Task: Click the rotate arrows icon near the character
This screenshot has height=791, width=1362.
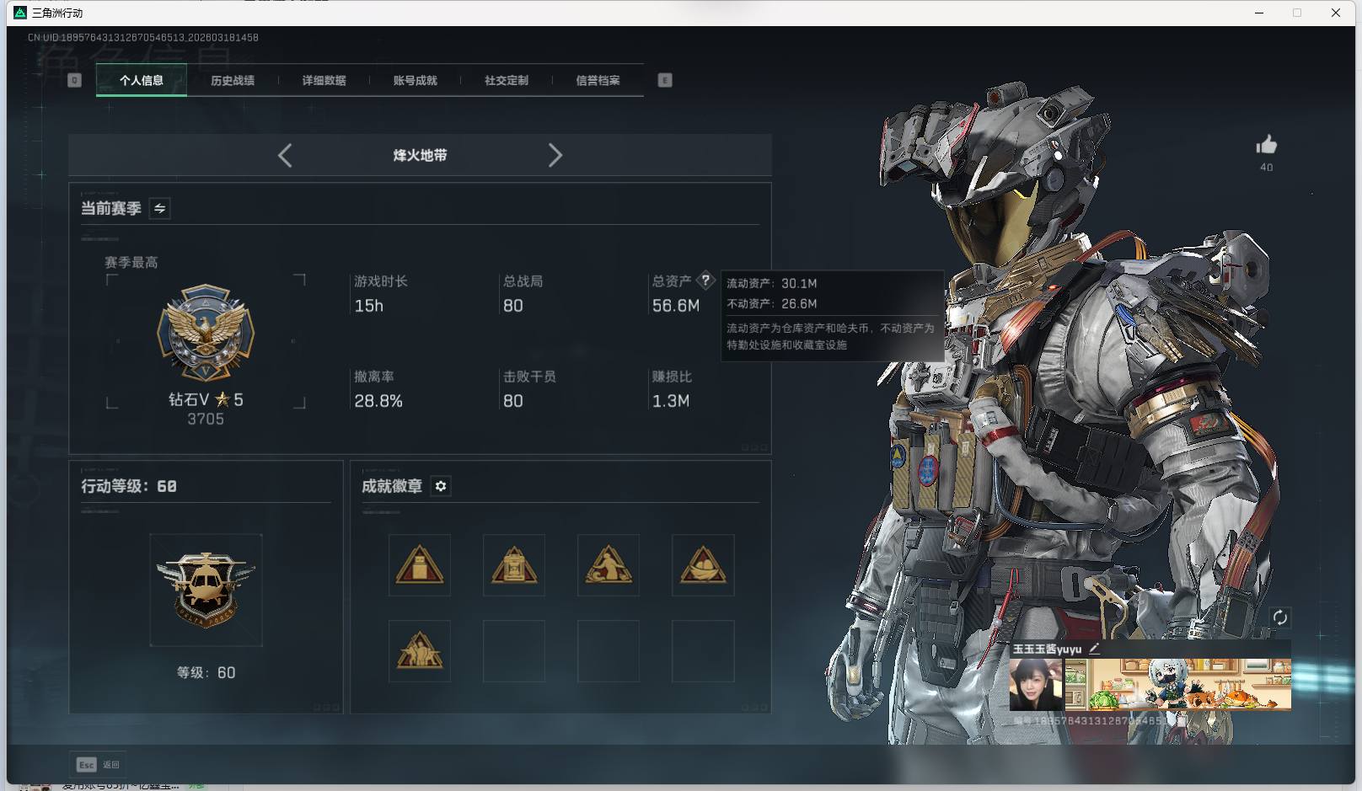Action: click(1279, 617)
